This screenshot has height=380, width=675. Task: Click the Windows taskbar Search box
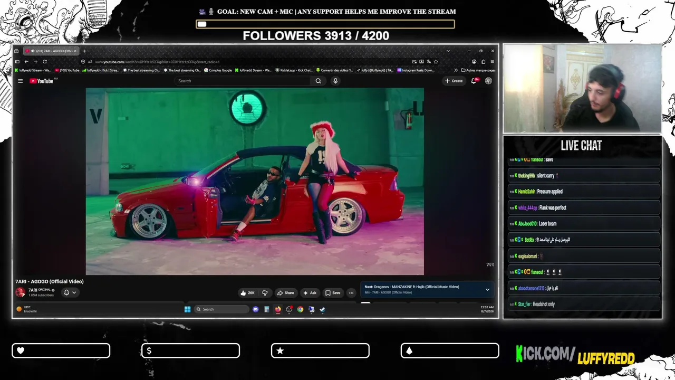click(221, 309)
